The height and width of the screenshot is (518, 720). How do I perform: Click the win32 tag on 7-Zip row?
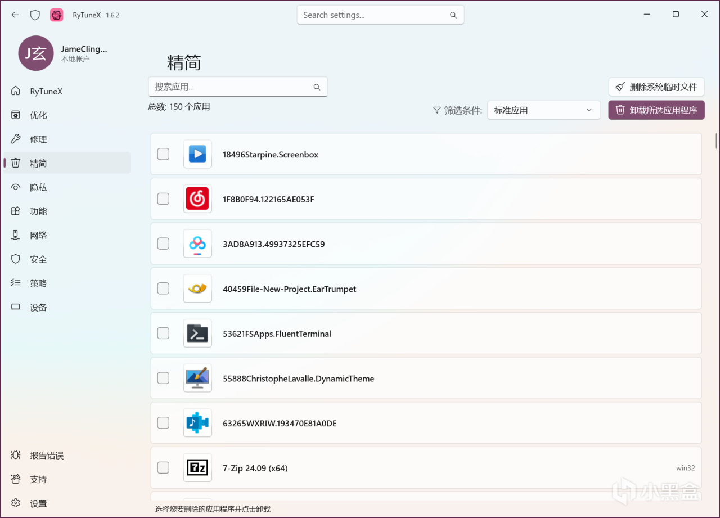(x=686, y=468)
